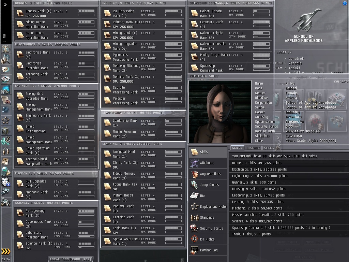
Task: Click the Collapse button near services
Action: click(342, 82)
